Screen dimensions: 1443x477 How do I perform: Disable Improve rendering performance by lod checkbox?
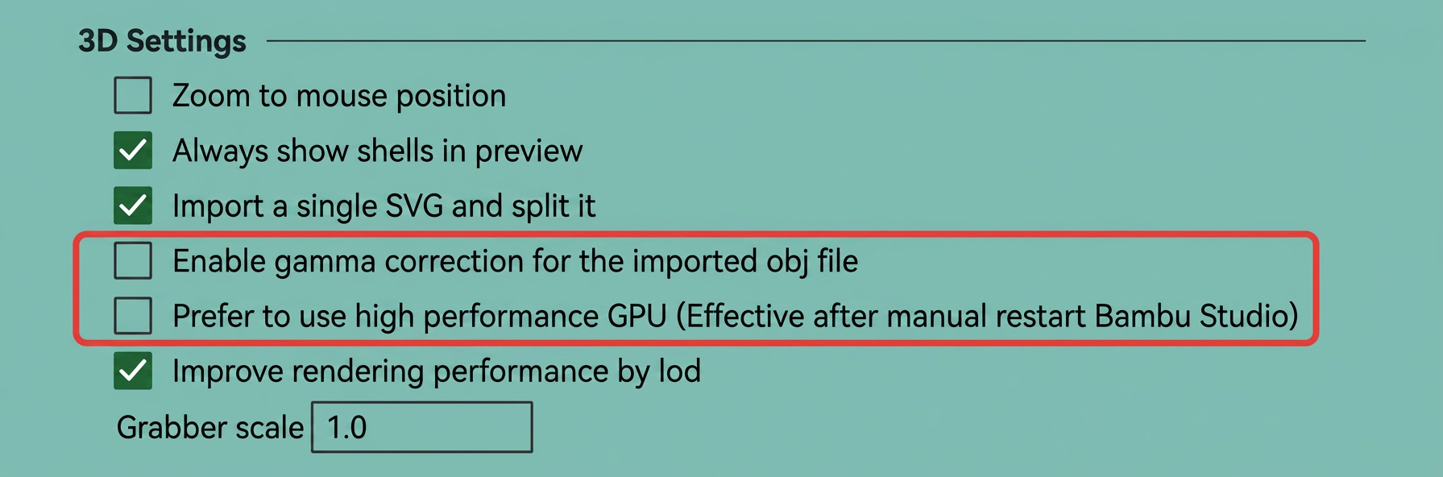point(133,371)
